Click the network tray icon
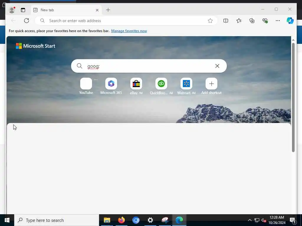Image resolution: width=302 pixels, height=226 pixels. pos(257,220)
